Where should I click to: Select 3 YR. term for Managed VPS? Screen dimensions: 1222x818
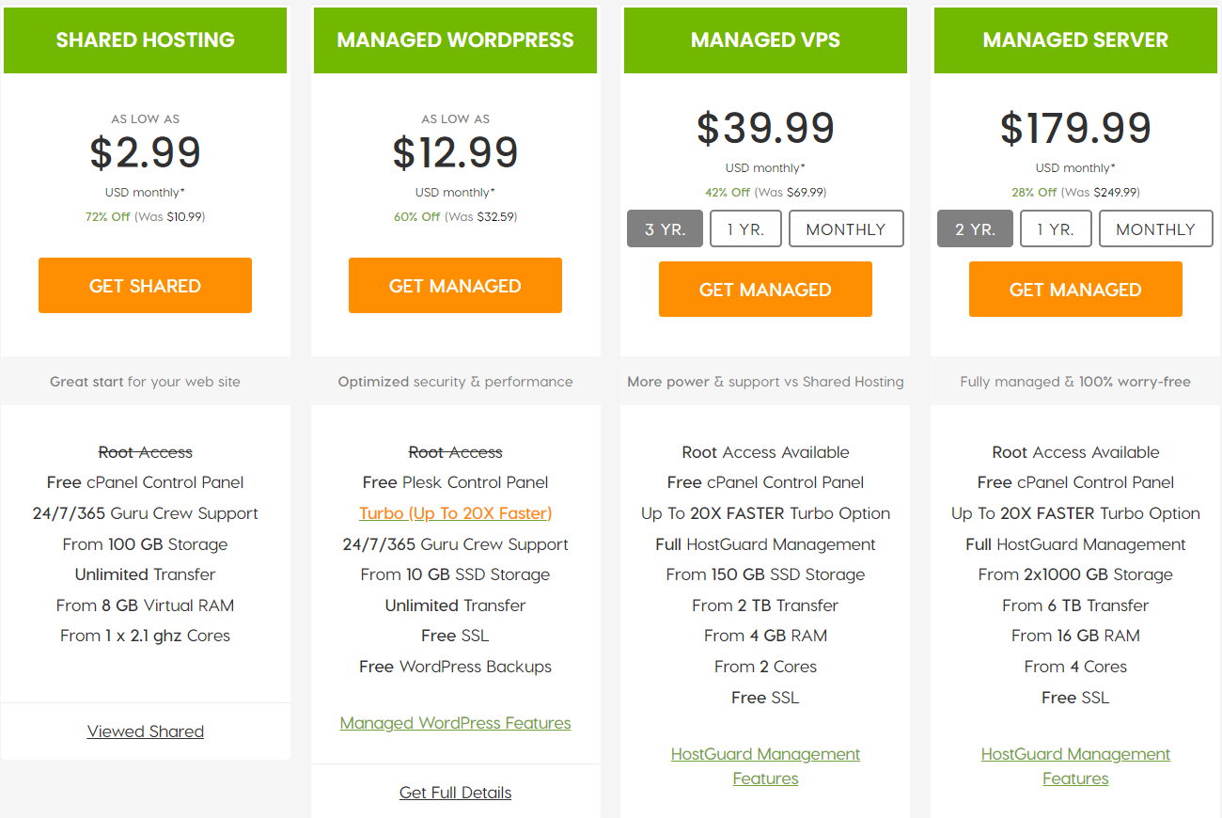coord(665,228)
